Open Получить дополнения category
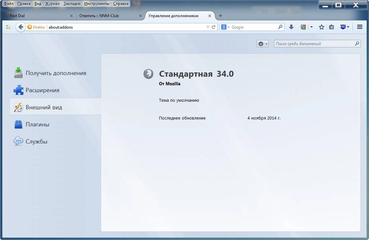The width and height of the screenshot is (369, 240). pos(55,73)
